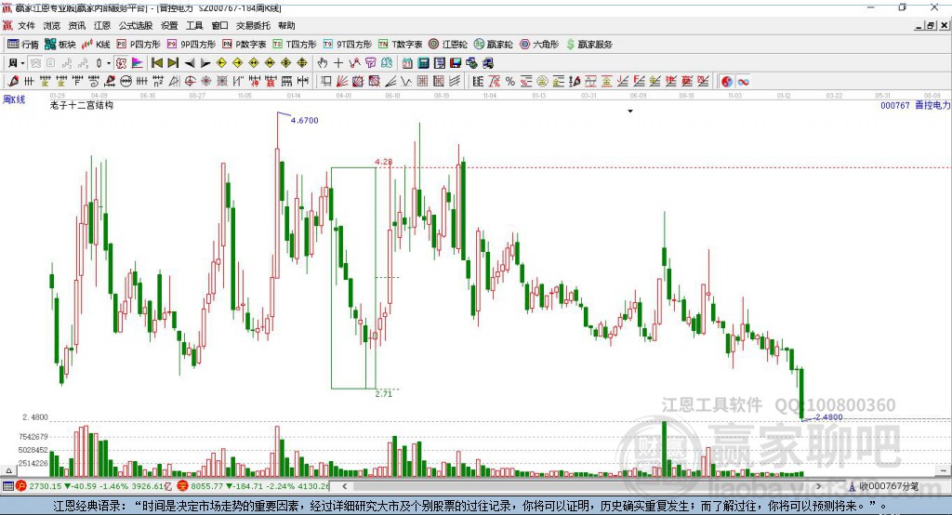This screenshot has height=515, width=952.
Task: Click the 2.71 low price label
Action: point(384,393)
